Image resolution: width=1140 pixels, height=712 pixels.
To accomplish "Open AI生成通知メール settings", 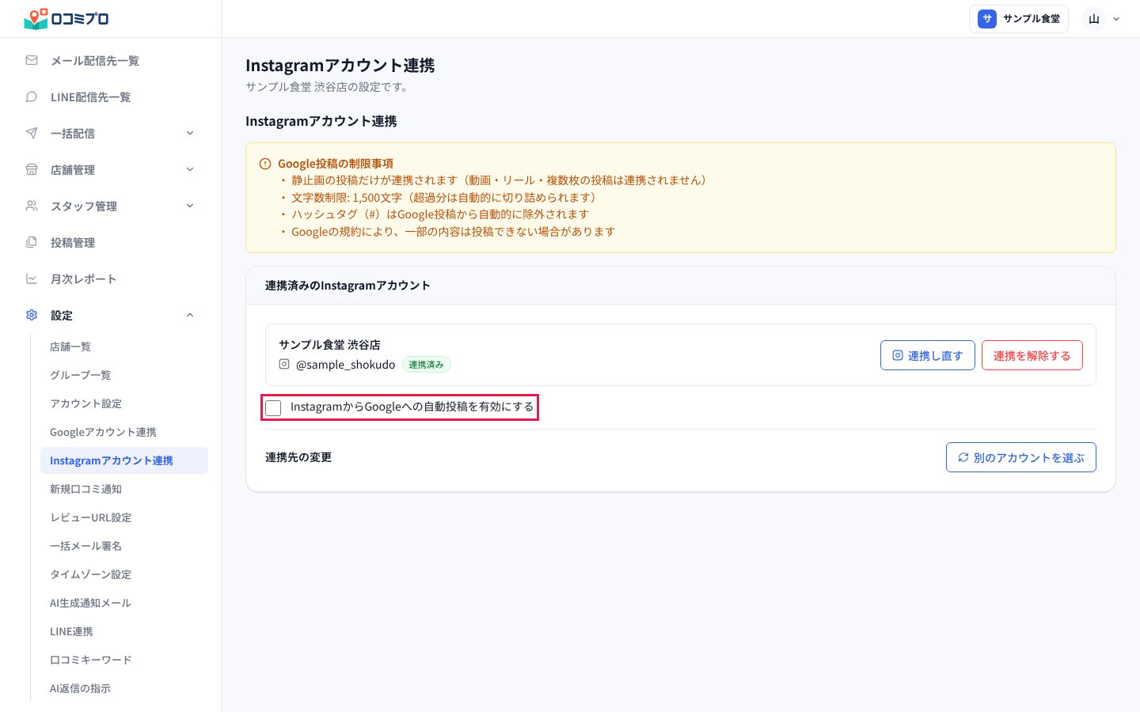I will [x=124, y=603].
